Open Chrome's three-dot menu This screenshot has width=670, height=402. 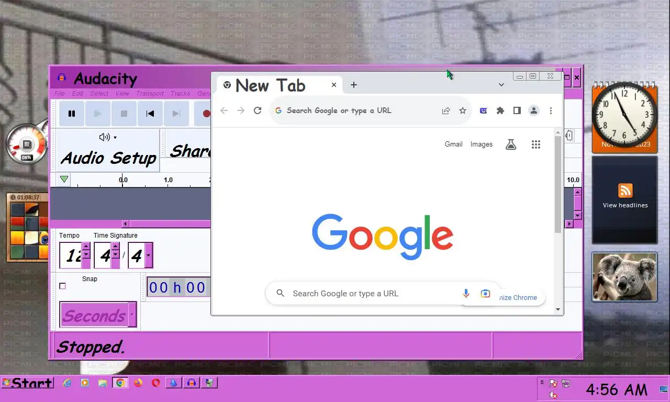pyautogui.click(x=551, y=110)
